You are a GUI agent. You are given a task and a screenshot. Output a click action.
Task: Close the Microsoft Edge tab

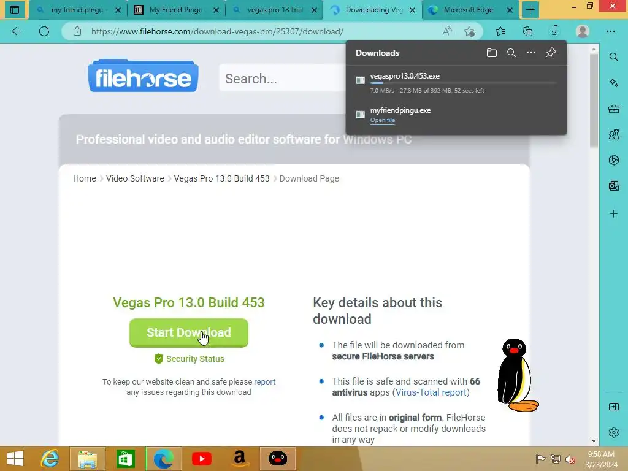coord(510,10)
